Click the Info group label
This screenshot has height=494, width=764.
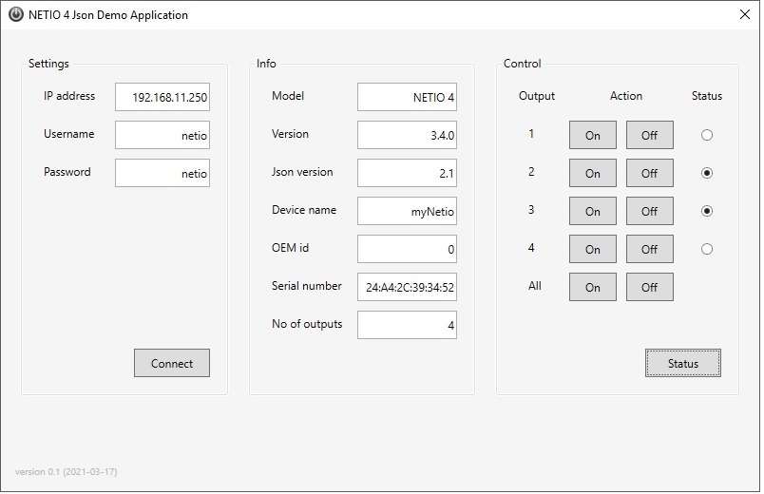(266, 64)
